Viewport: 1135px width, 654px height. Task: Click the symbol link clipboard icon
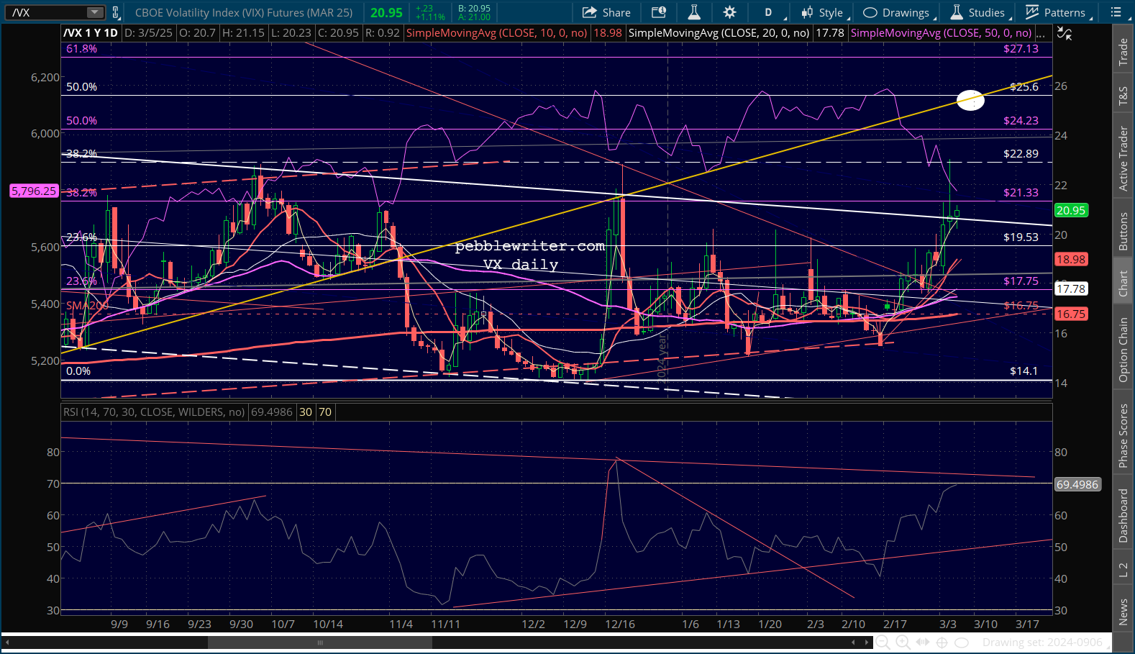click(115, 12)
